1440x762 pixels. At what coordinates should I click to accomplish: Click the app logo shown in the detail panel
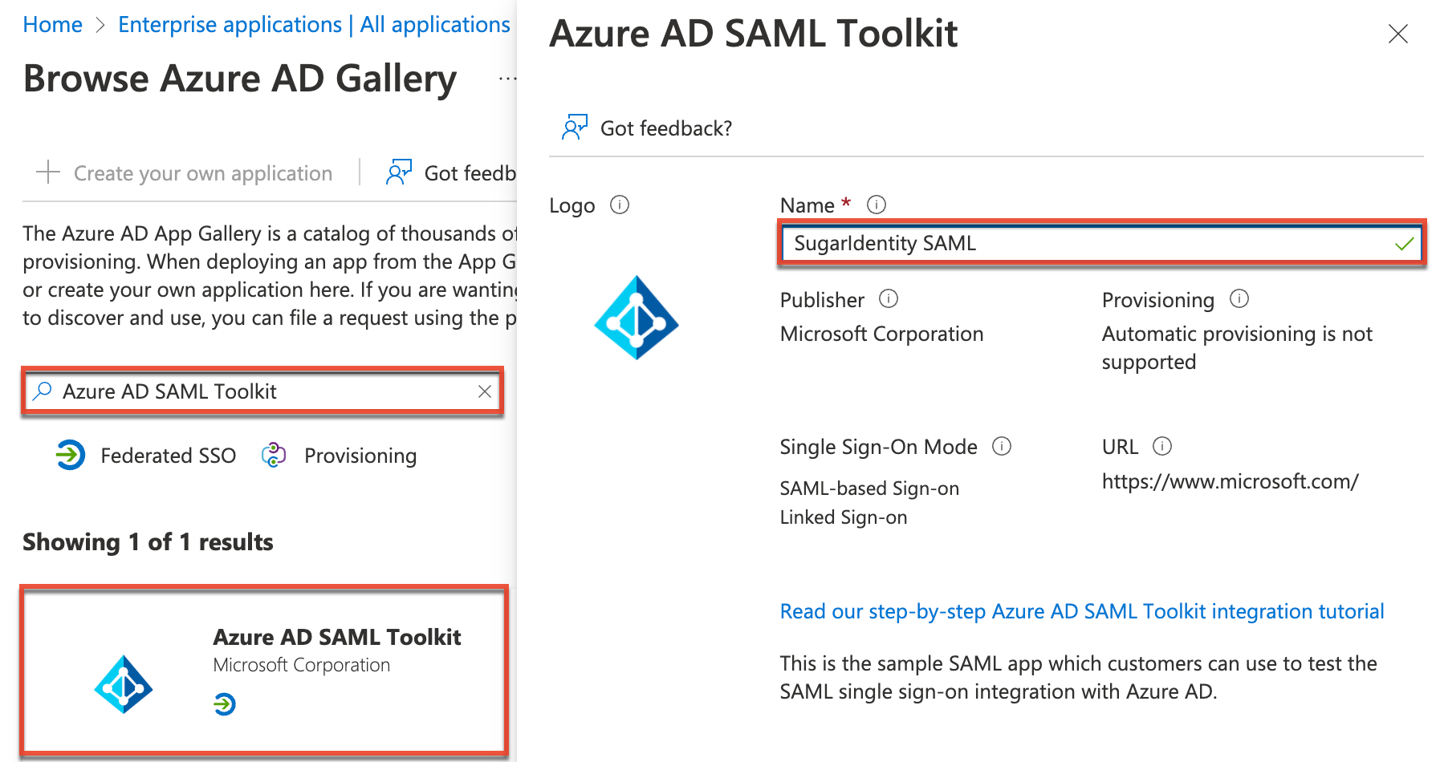coord(635,318)
